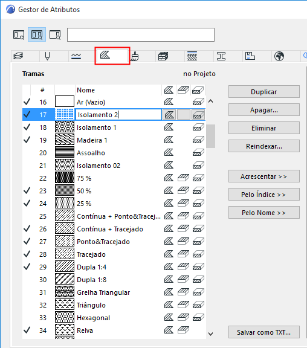Click the up arrow of the list scrollbar
Viewport: 307px width, 348px height.
211,101
